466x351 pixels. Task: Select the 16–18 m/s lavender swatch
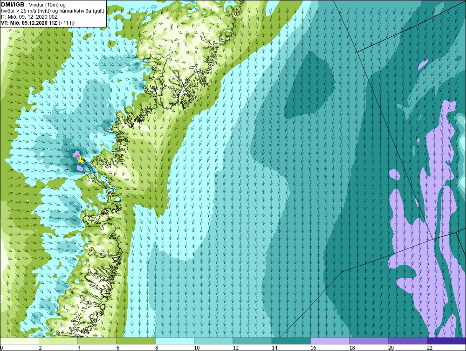click(x=330, y=341)
